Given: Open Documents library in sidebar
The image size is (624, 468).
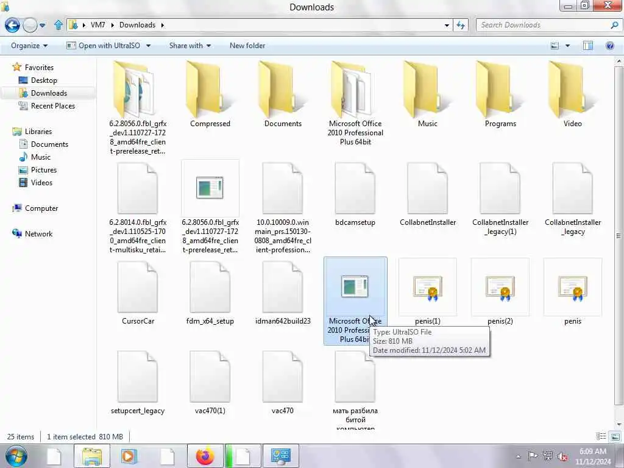Looking at the screenshot, I should click(44, 144).
